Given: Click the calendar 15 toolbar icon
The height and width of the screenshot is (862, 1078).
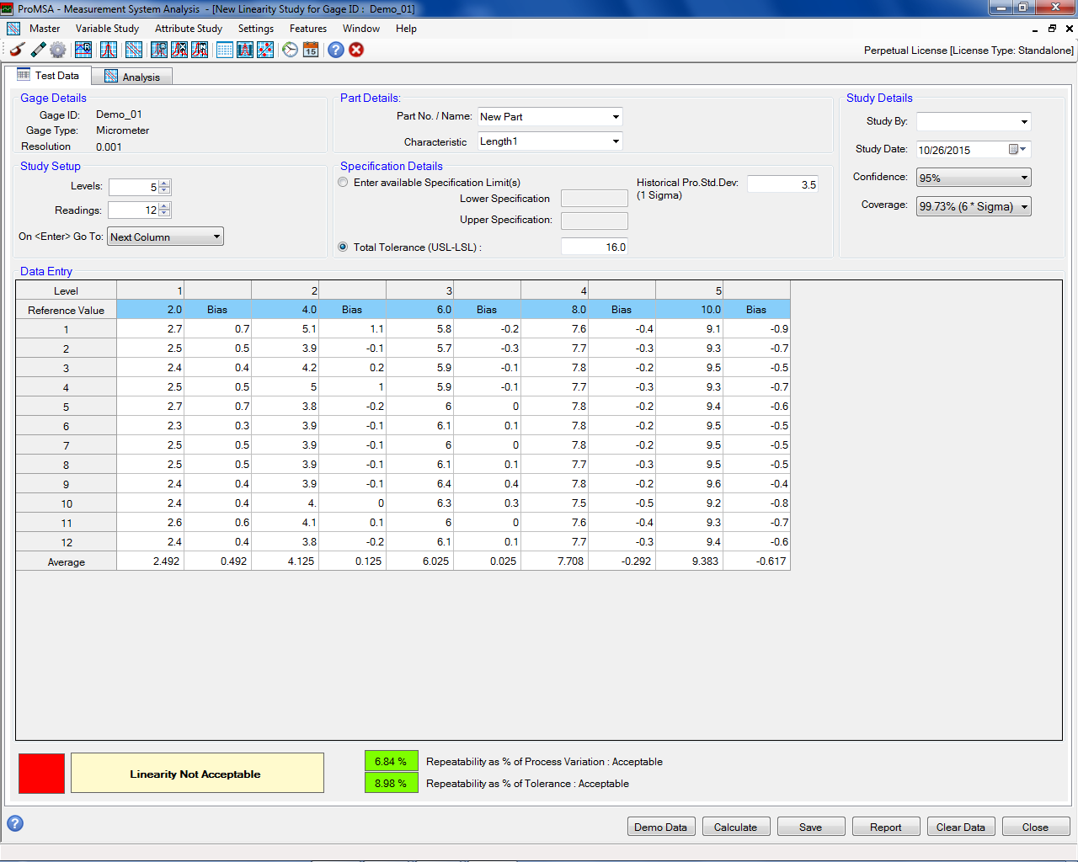Looking at the screenshot, I should (311, 50).
